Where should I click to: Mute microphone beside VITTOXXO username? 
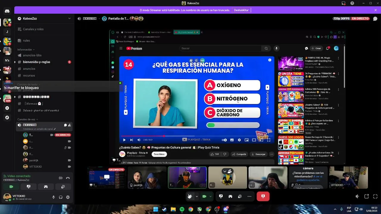pyautogui.click(x=54, y=197)
